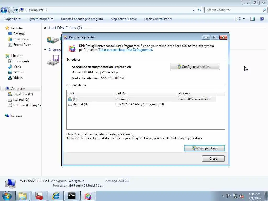Open the Organize menu
The height and width of the screenshot is (201, 268).
13,19
